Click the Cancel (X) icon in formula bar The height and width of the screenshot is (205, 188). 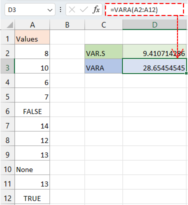click(x=72, y=10)
